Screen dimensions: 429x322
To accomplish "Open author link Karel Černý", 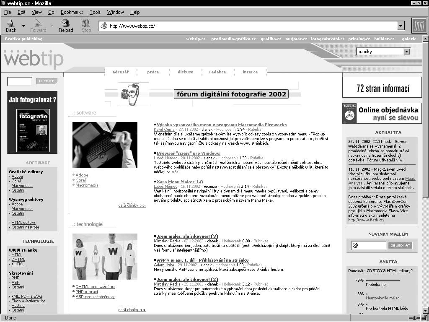I will click(164, 130).
